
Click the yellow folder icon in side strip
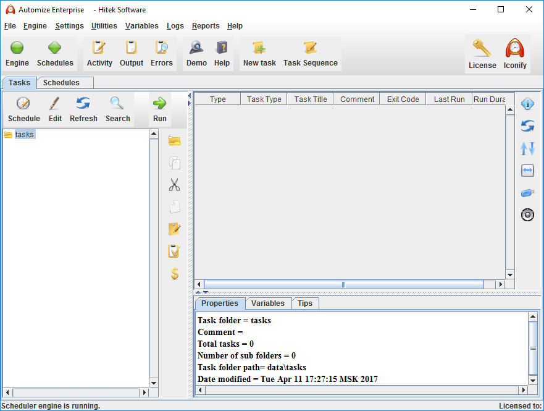coord(174,140)
